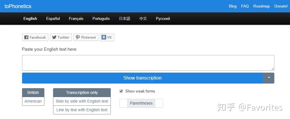
Task: Choose Transcription only display mode
Action: [82, 92]
